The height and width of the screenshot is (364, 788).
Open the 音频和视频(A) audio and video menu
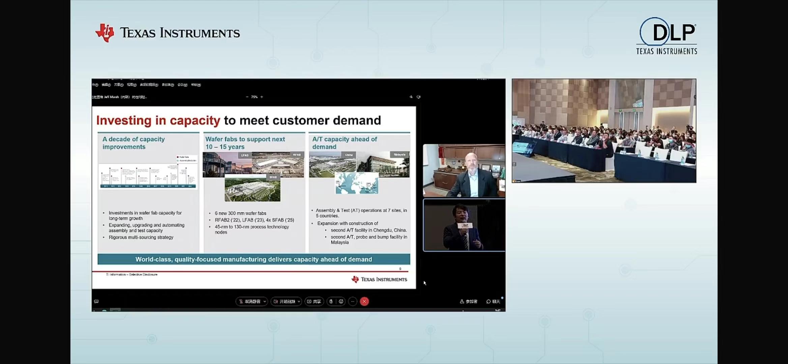tap(149, 85)
